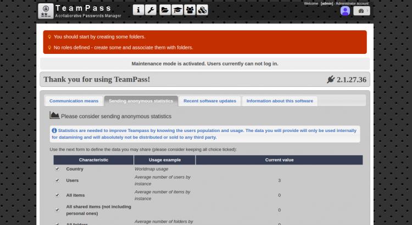Toggle All shared items checkbox
This screenshot has width=412, height=225.
pos(57,210)
